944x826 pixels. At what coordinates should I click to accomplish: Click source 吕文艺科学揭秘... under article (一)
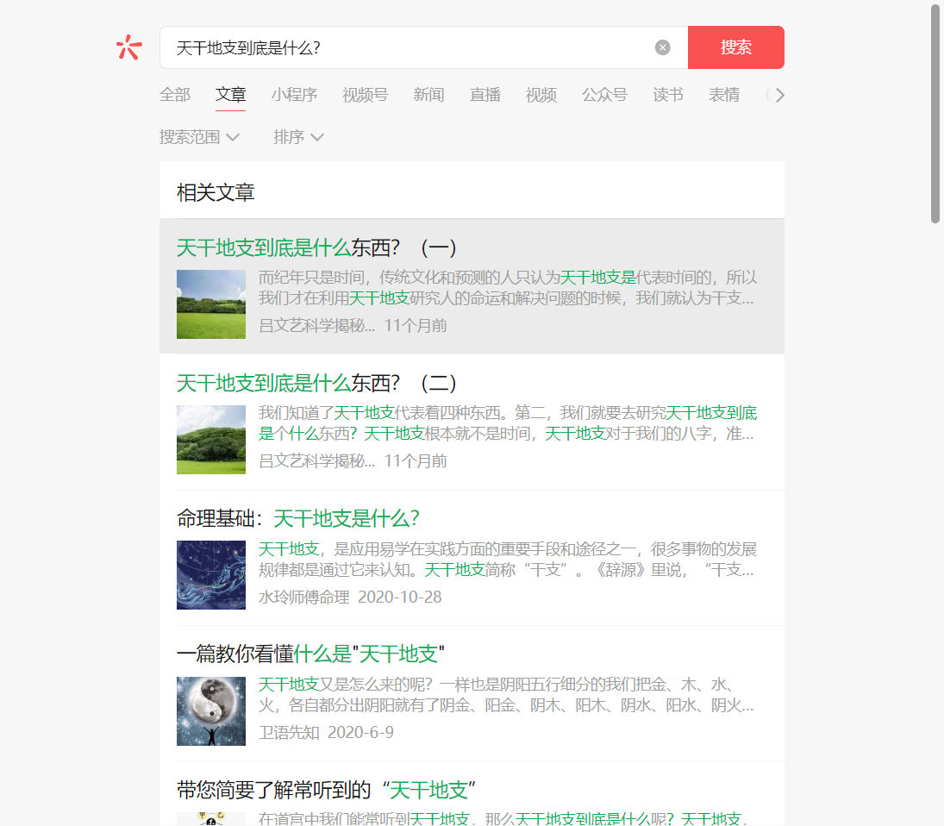pos(316,326)
